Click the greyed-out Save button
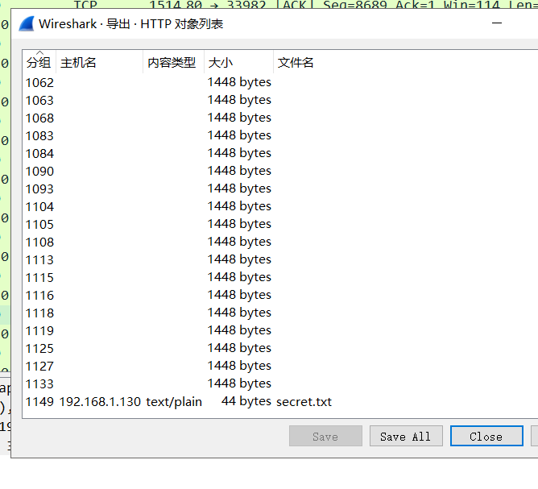This screenshot has height=489, width=538. tap(325, 436)
